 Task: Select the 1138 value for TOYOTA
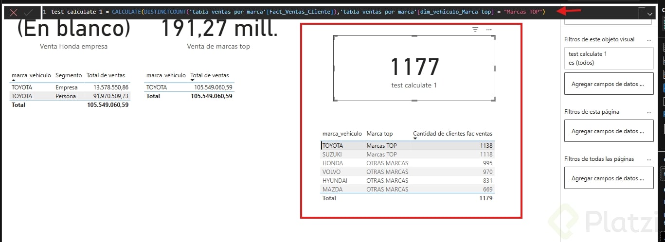(486, 146)
